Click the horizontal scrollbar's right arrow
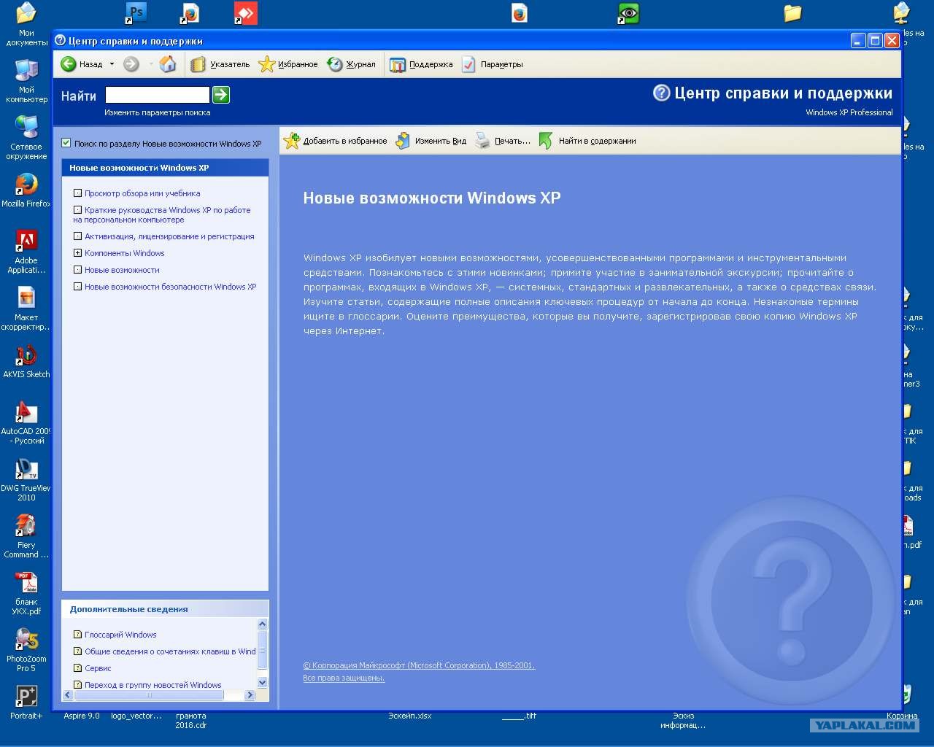The image size is (934, 747). [250, 695]
